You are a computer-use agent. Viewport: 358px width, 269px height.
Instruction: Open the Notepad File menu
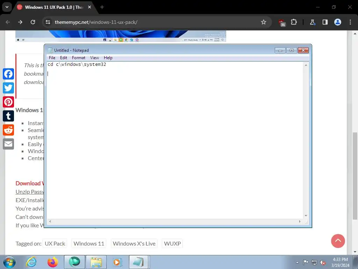52,58
